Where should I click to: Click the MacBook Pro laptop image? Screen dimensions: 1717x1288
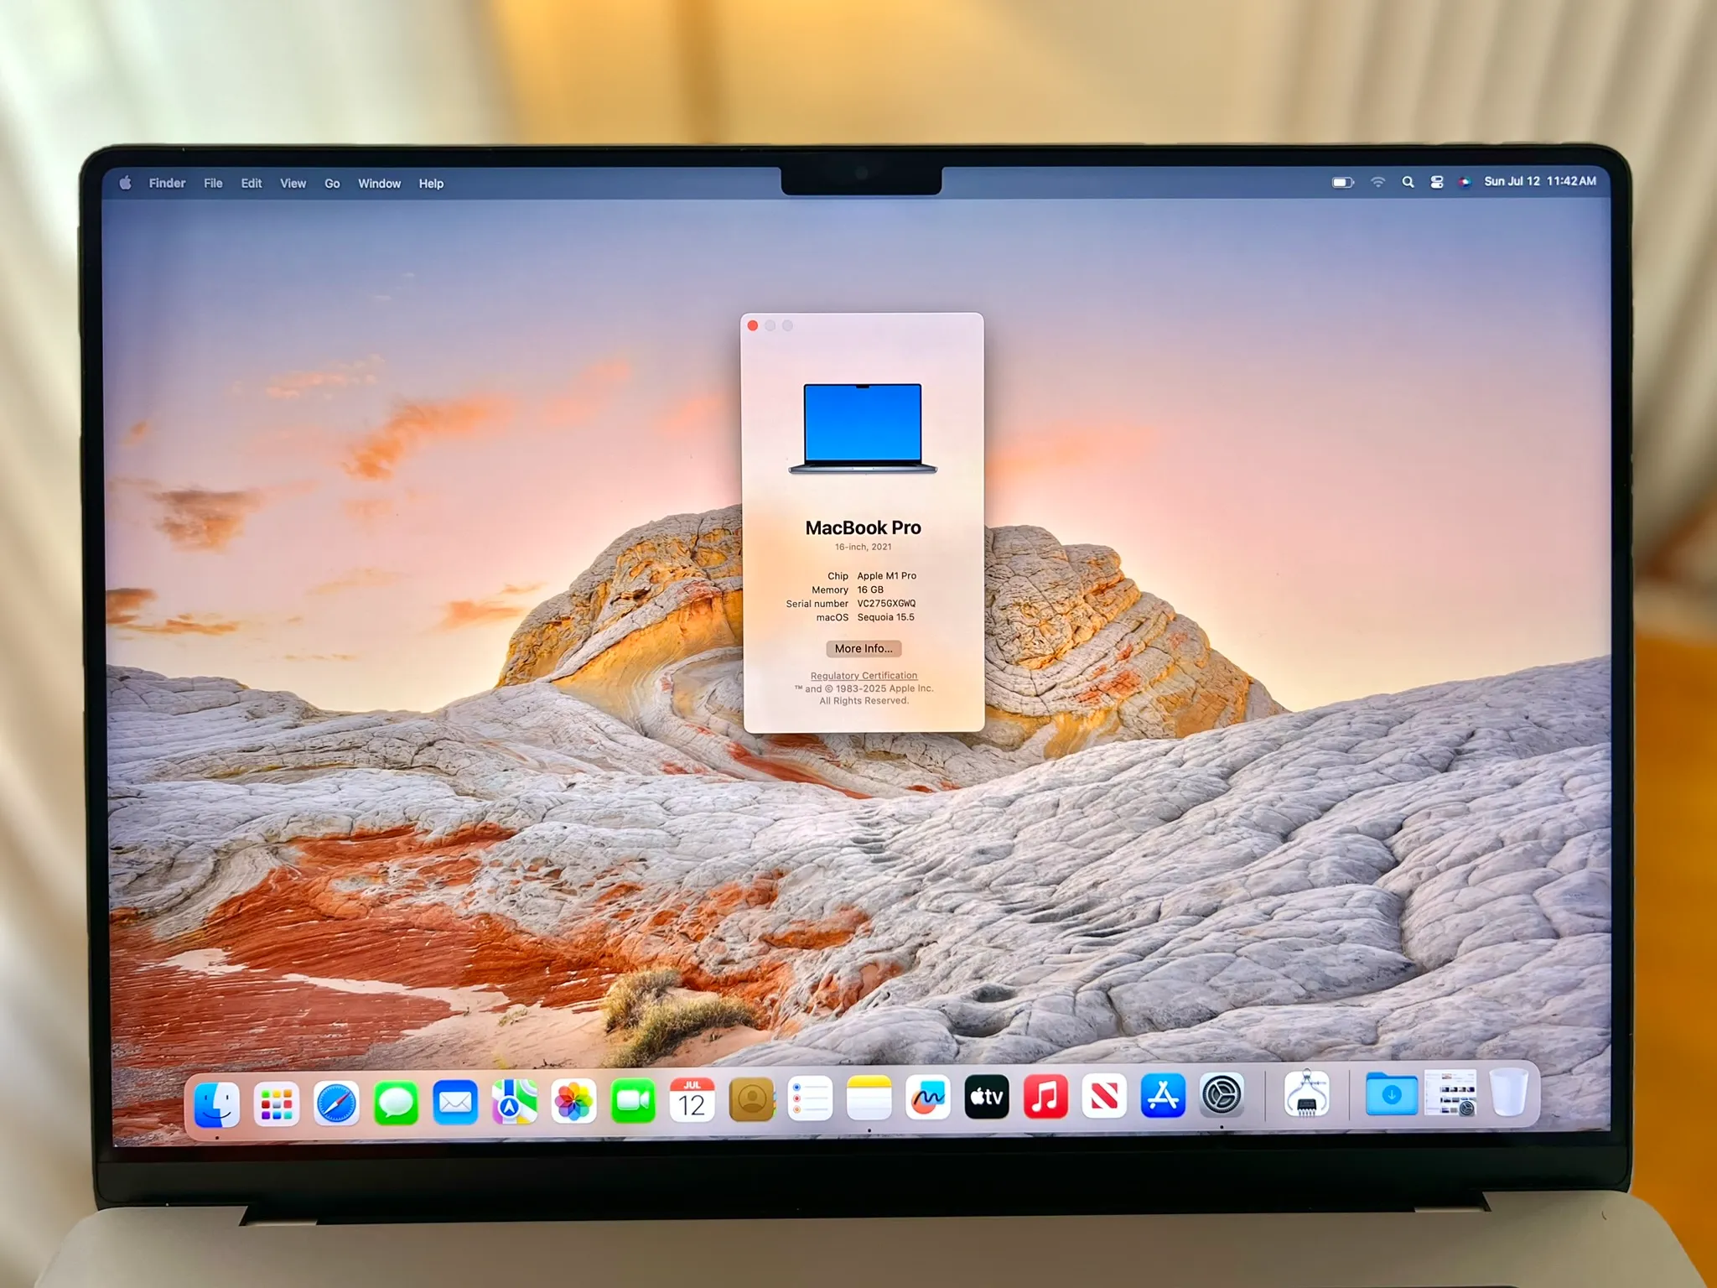click(x=863, y=428)
